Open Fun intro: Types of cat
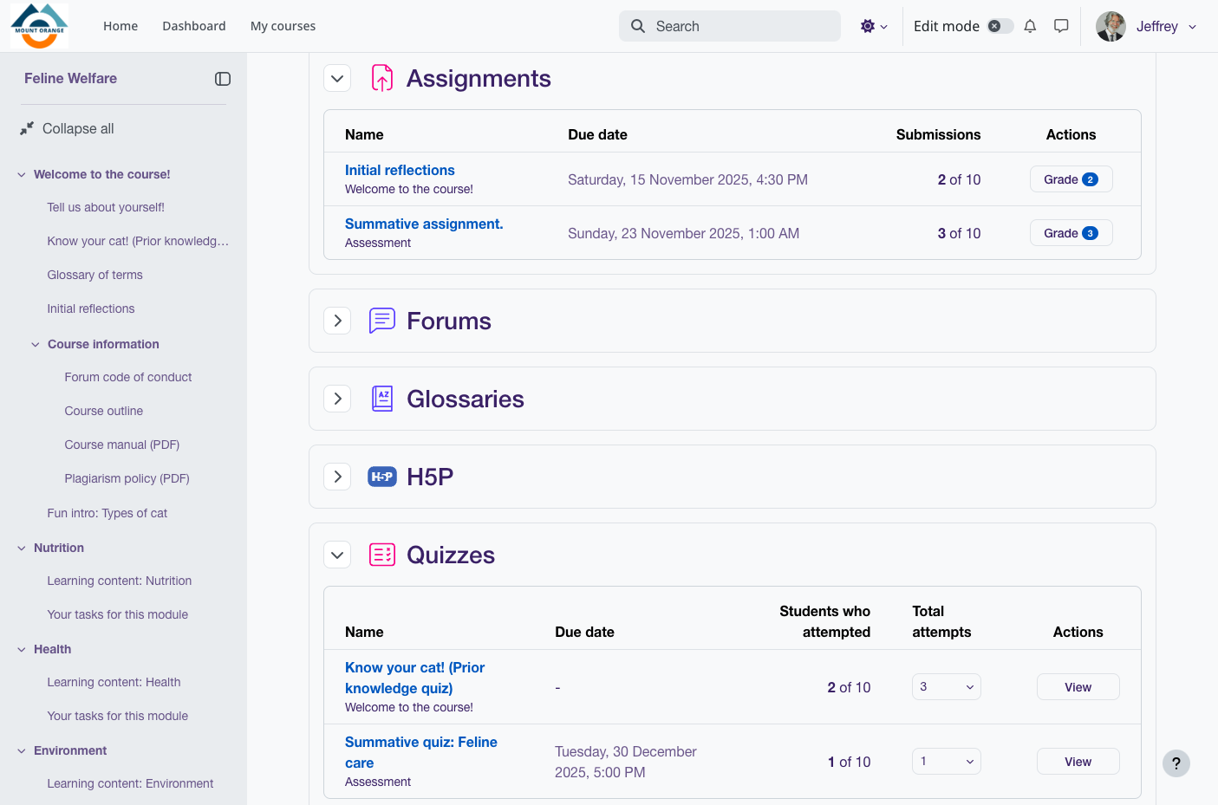 pos(107,513)
